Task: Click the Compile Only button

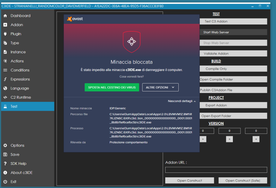Action: pyautogui.click(x=233, y=69)
